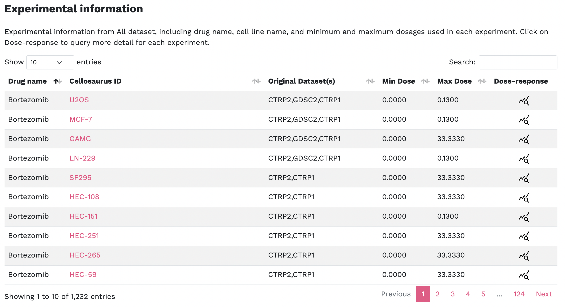
Task: Go to page 2 of results
Action: [438, 294]
